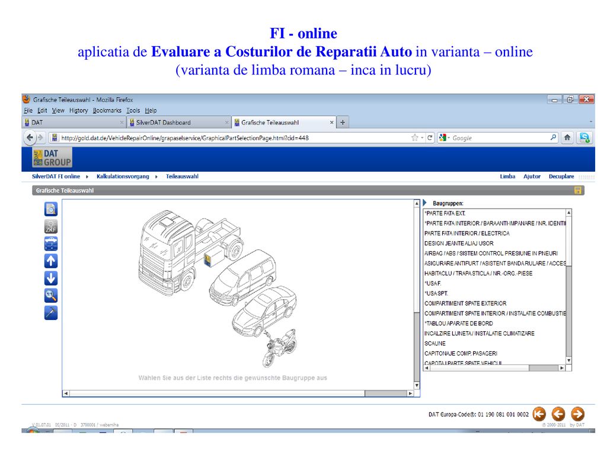The image size is (607, 455).
Task: Open the Limba language link
Action: [507, 177]
